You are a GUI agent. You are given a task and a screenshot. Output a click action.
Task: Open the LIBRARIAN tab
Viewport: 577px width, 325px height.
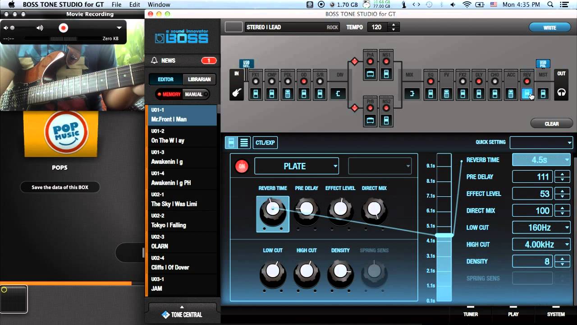199,79
